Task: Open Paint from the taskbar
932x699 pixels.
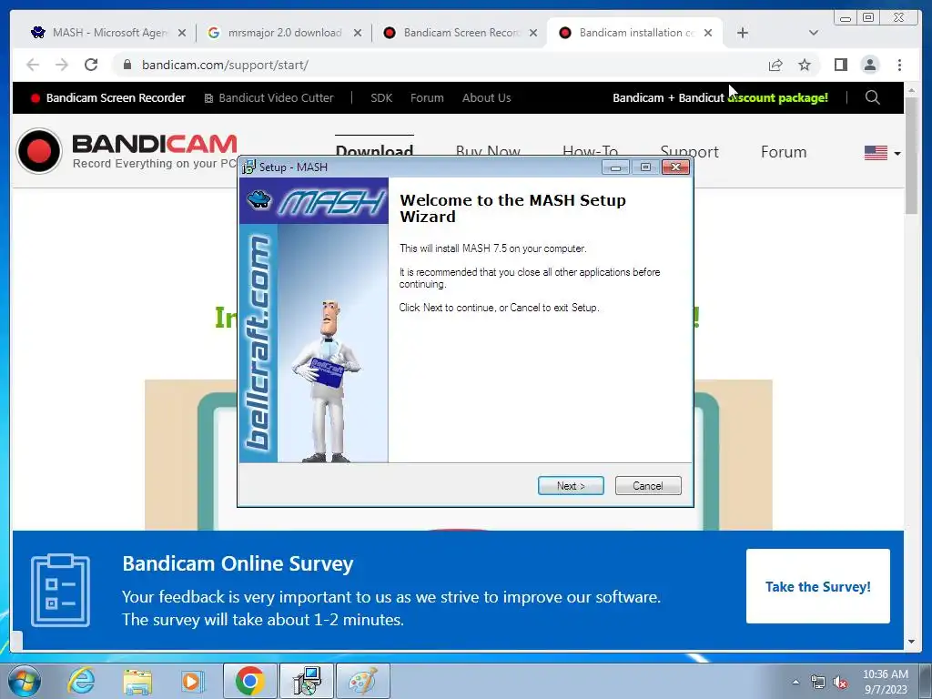Action: 363,681
